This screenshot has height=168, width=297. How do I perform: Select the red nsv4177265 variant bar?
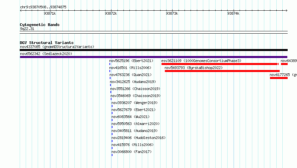tap(279, 78)
